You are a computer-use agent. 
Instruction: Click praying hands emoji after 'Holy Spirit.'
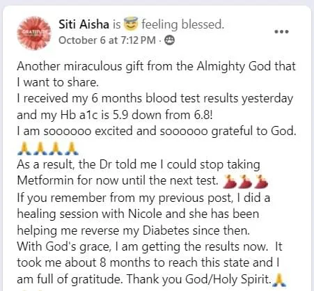tap(279, 280)
